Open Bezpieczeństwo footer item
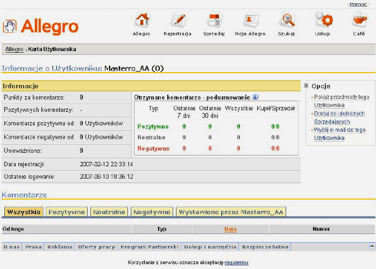The image size is (376, 269). pyautogui.click(x=265, y=247)
